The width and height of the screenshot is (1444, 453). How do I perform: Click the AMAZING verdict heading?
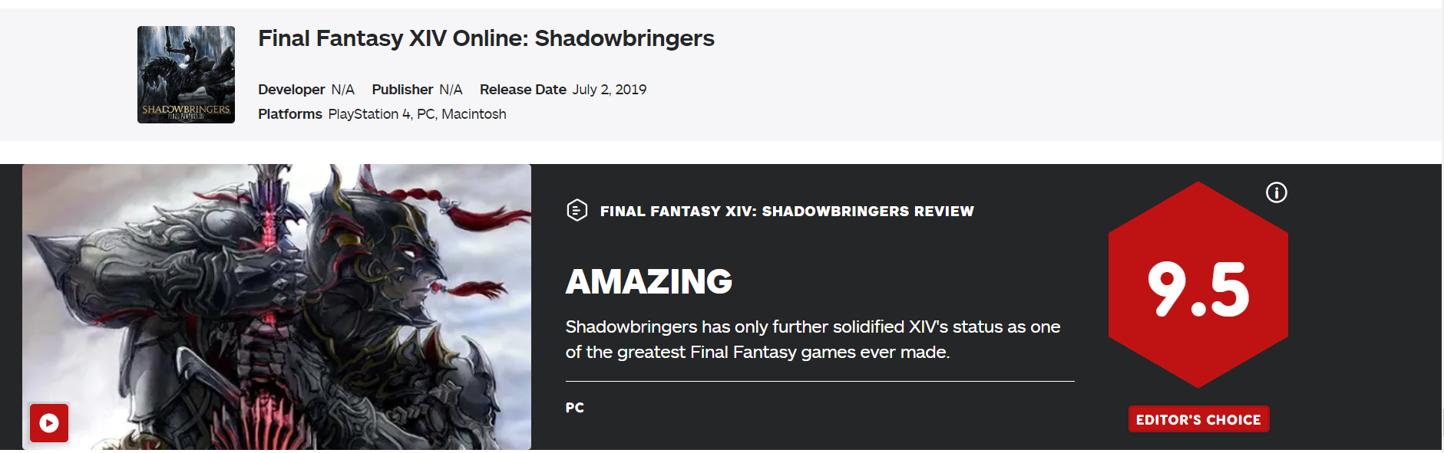point(649,281)
